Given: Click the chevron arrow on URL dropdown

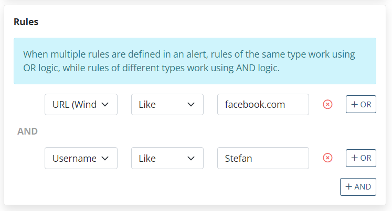Looking at the screenshot, I should [x=105, y=105].
